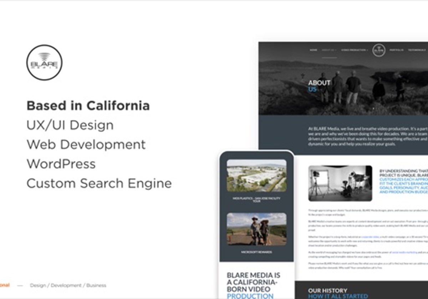
Task: Click the 'Microsoft Rewards' caption in mobile view
Action: [256, 252]
